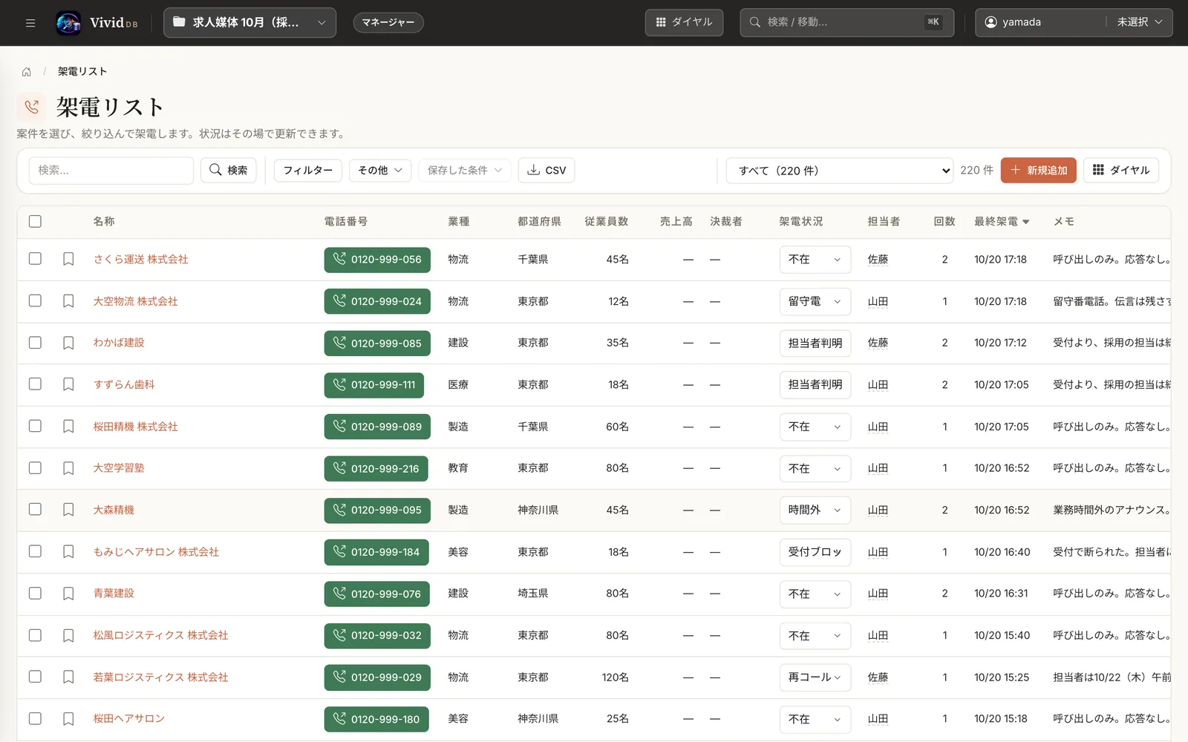This screenshot has width=1188, height=742.
Task: Open the hamburger sidebar menu
Action: point(30,22)
